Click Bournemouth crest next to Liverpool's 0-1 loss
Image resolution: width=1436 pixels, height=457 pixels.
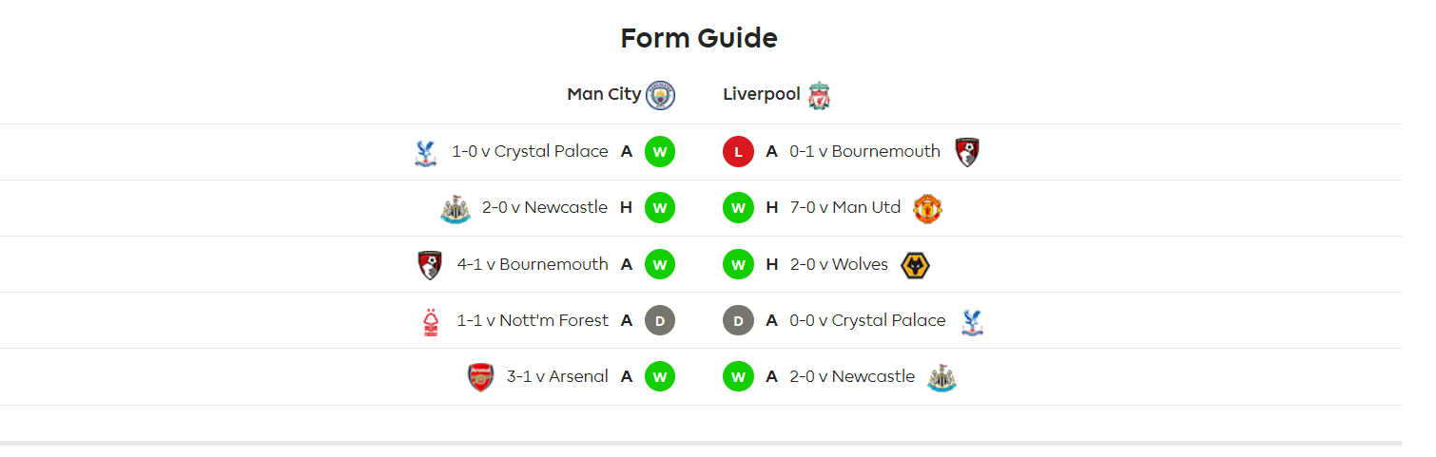click(x=967, y=152)
